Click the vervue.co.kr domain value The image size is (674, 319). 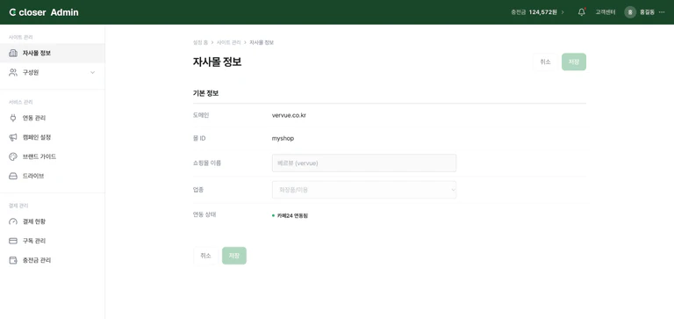tap(289, 115)
